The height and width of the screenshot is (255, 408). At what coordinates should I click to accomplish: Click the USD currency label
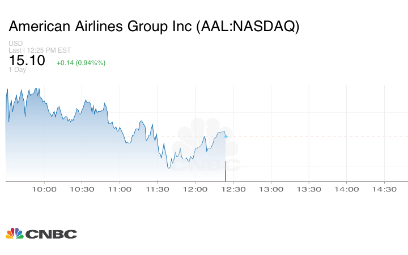16,44
